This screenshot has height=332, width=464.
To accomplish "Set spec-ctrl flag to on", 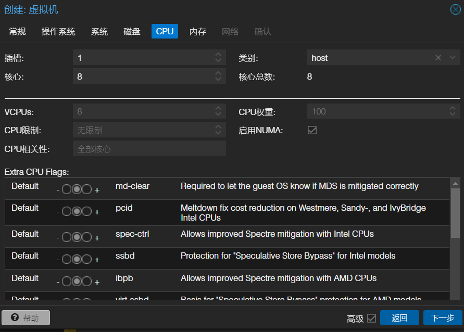I will coord(86,237).
